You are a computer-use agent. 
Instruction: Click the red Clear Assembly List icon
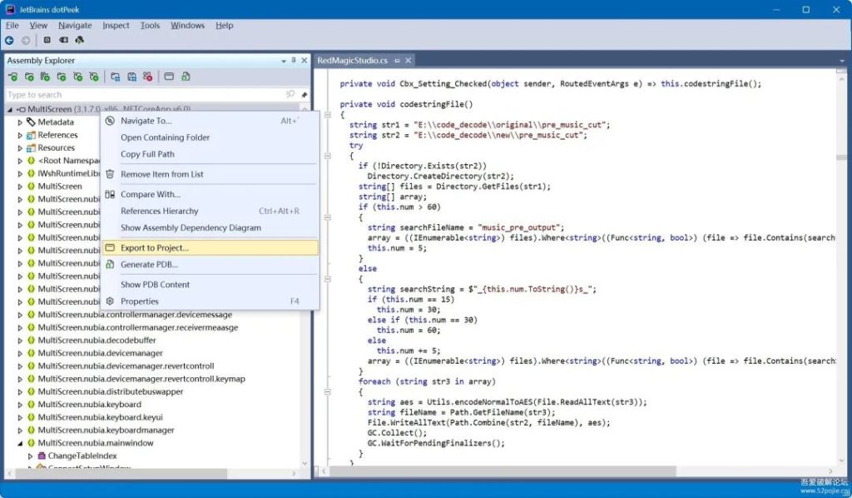(x=148, y=77)
